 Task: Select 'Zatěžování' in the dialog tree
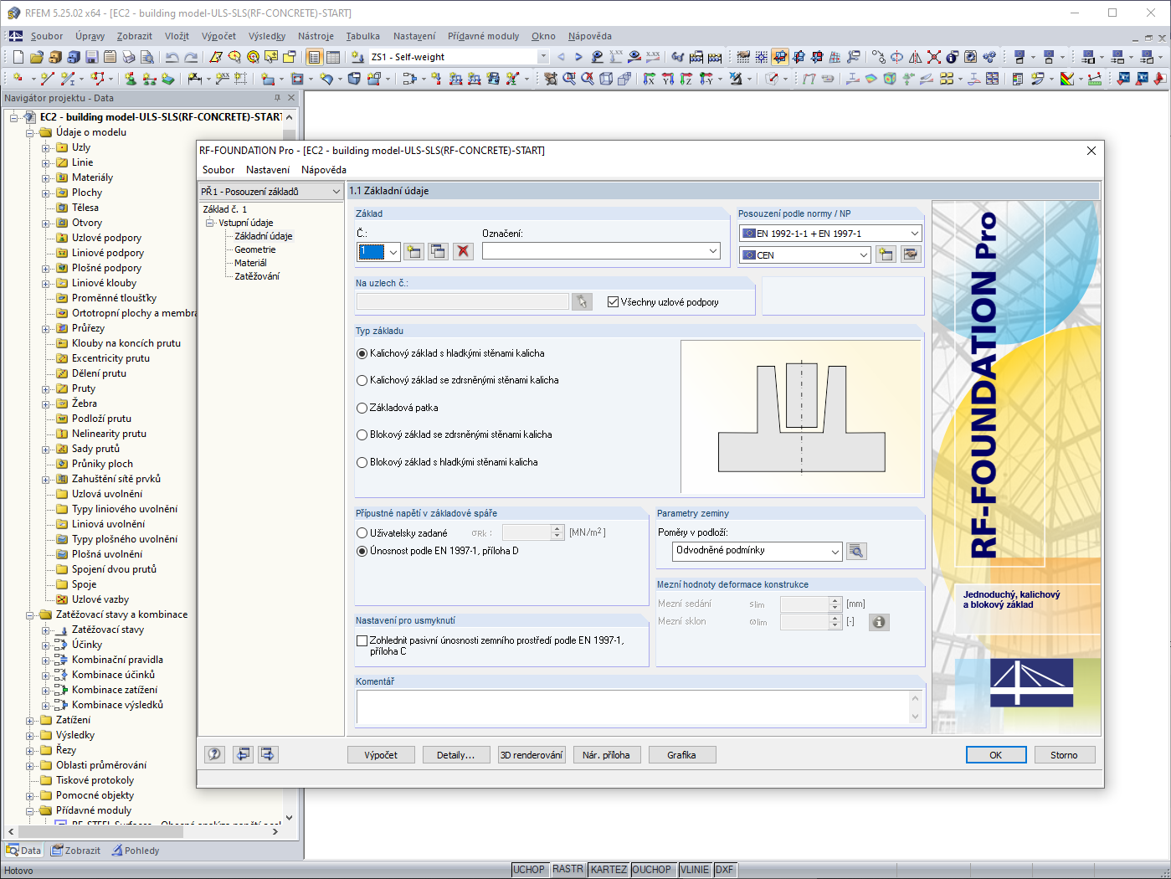[x=257, y=276]
